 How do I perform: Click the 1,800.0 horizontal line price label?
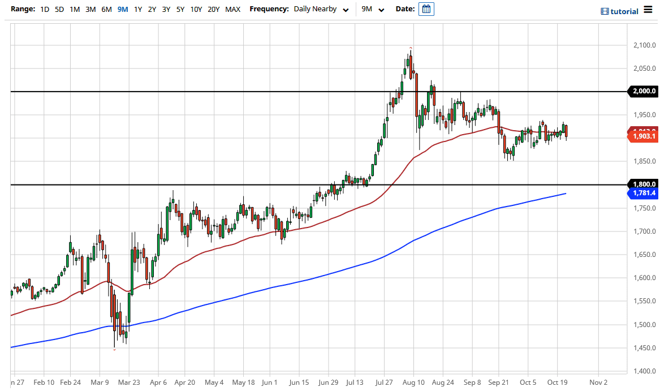642,184
